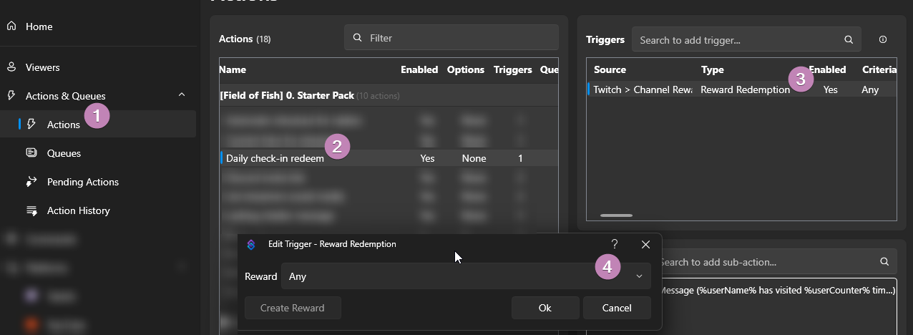913x335 pixels.
Task: Open Pending Actions in the sidebar
Action: [83, 182]
